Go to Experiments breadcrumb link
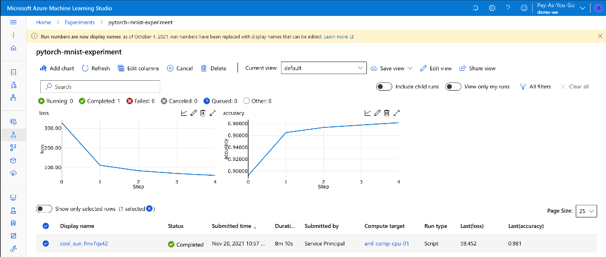 [80, 23]
